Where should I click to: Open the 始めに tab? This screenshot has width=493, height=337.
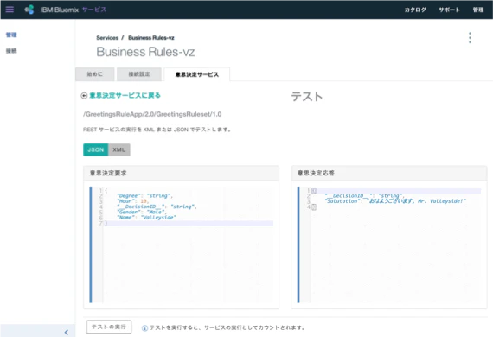[x=94, y=74]
